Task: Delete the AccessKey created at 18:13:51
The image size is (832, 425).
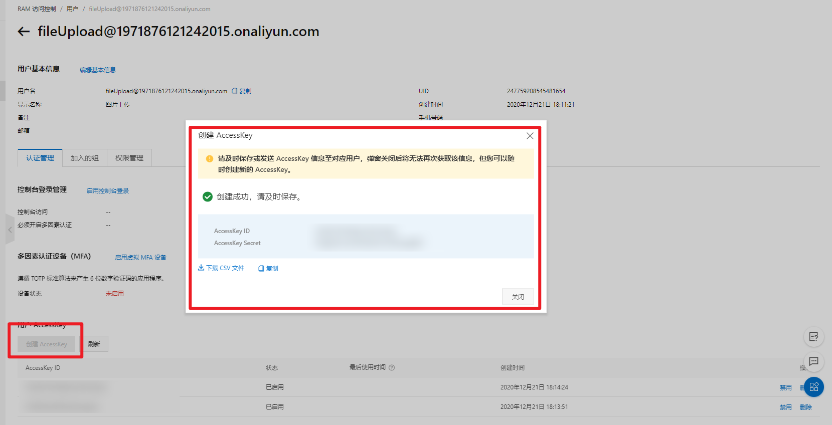Action: pyautogui.click(x=805, y=407)
